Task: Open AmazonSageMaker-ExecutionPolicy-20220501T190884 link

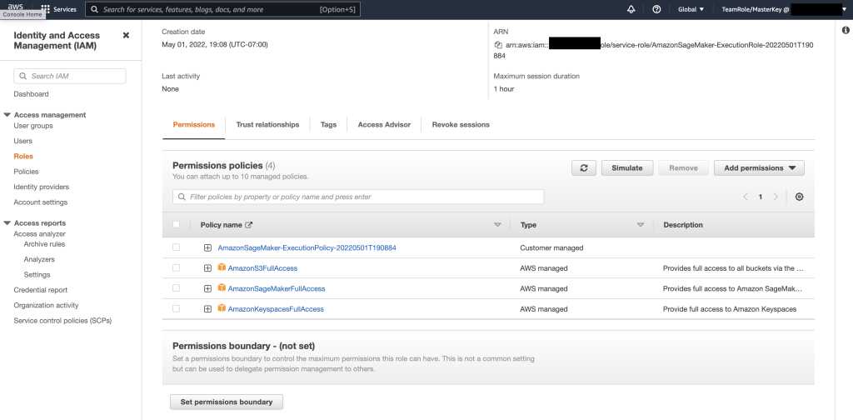Action: [307, 247]
